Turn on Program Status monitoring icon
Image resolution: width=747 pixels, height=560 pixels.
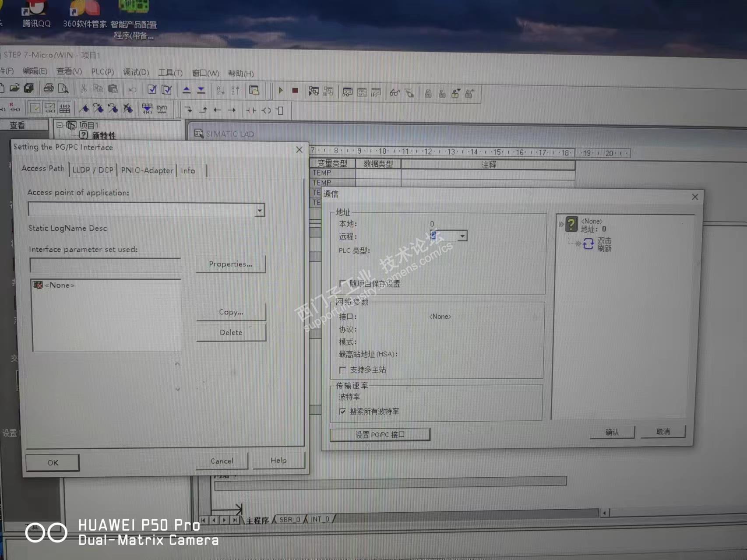[314, 91]
